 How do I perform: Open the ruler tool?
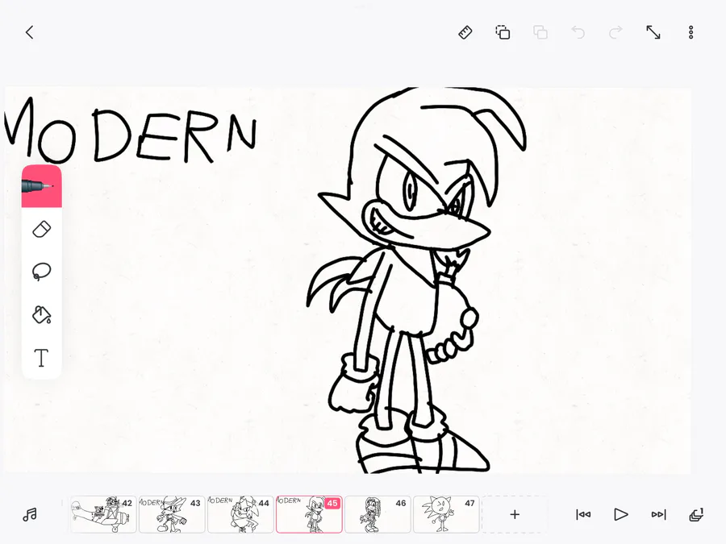pos(465,32)
